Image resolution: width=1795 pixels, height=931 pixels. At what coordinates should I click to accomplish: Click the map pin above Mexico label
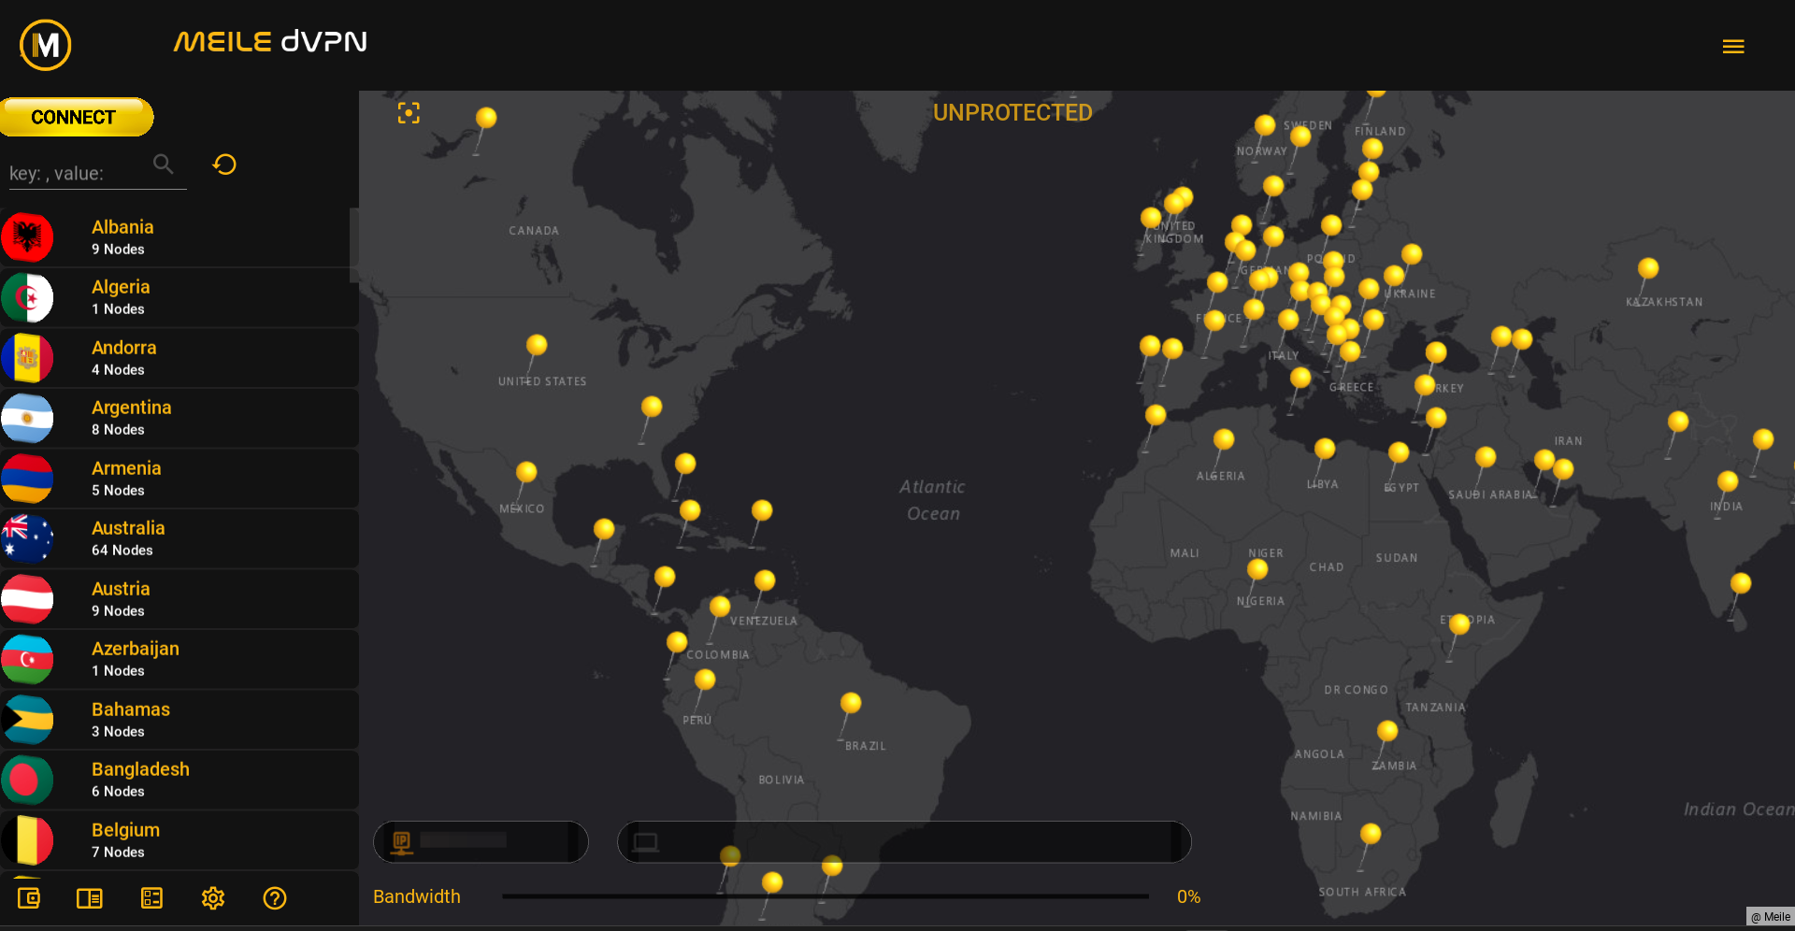[x=526, y=472]
